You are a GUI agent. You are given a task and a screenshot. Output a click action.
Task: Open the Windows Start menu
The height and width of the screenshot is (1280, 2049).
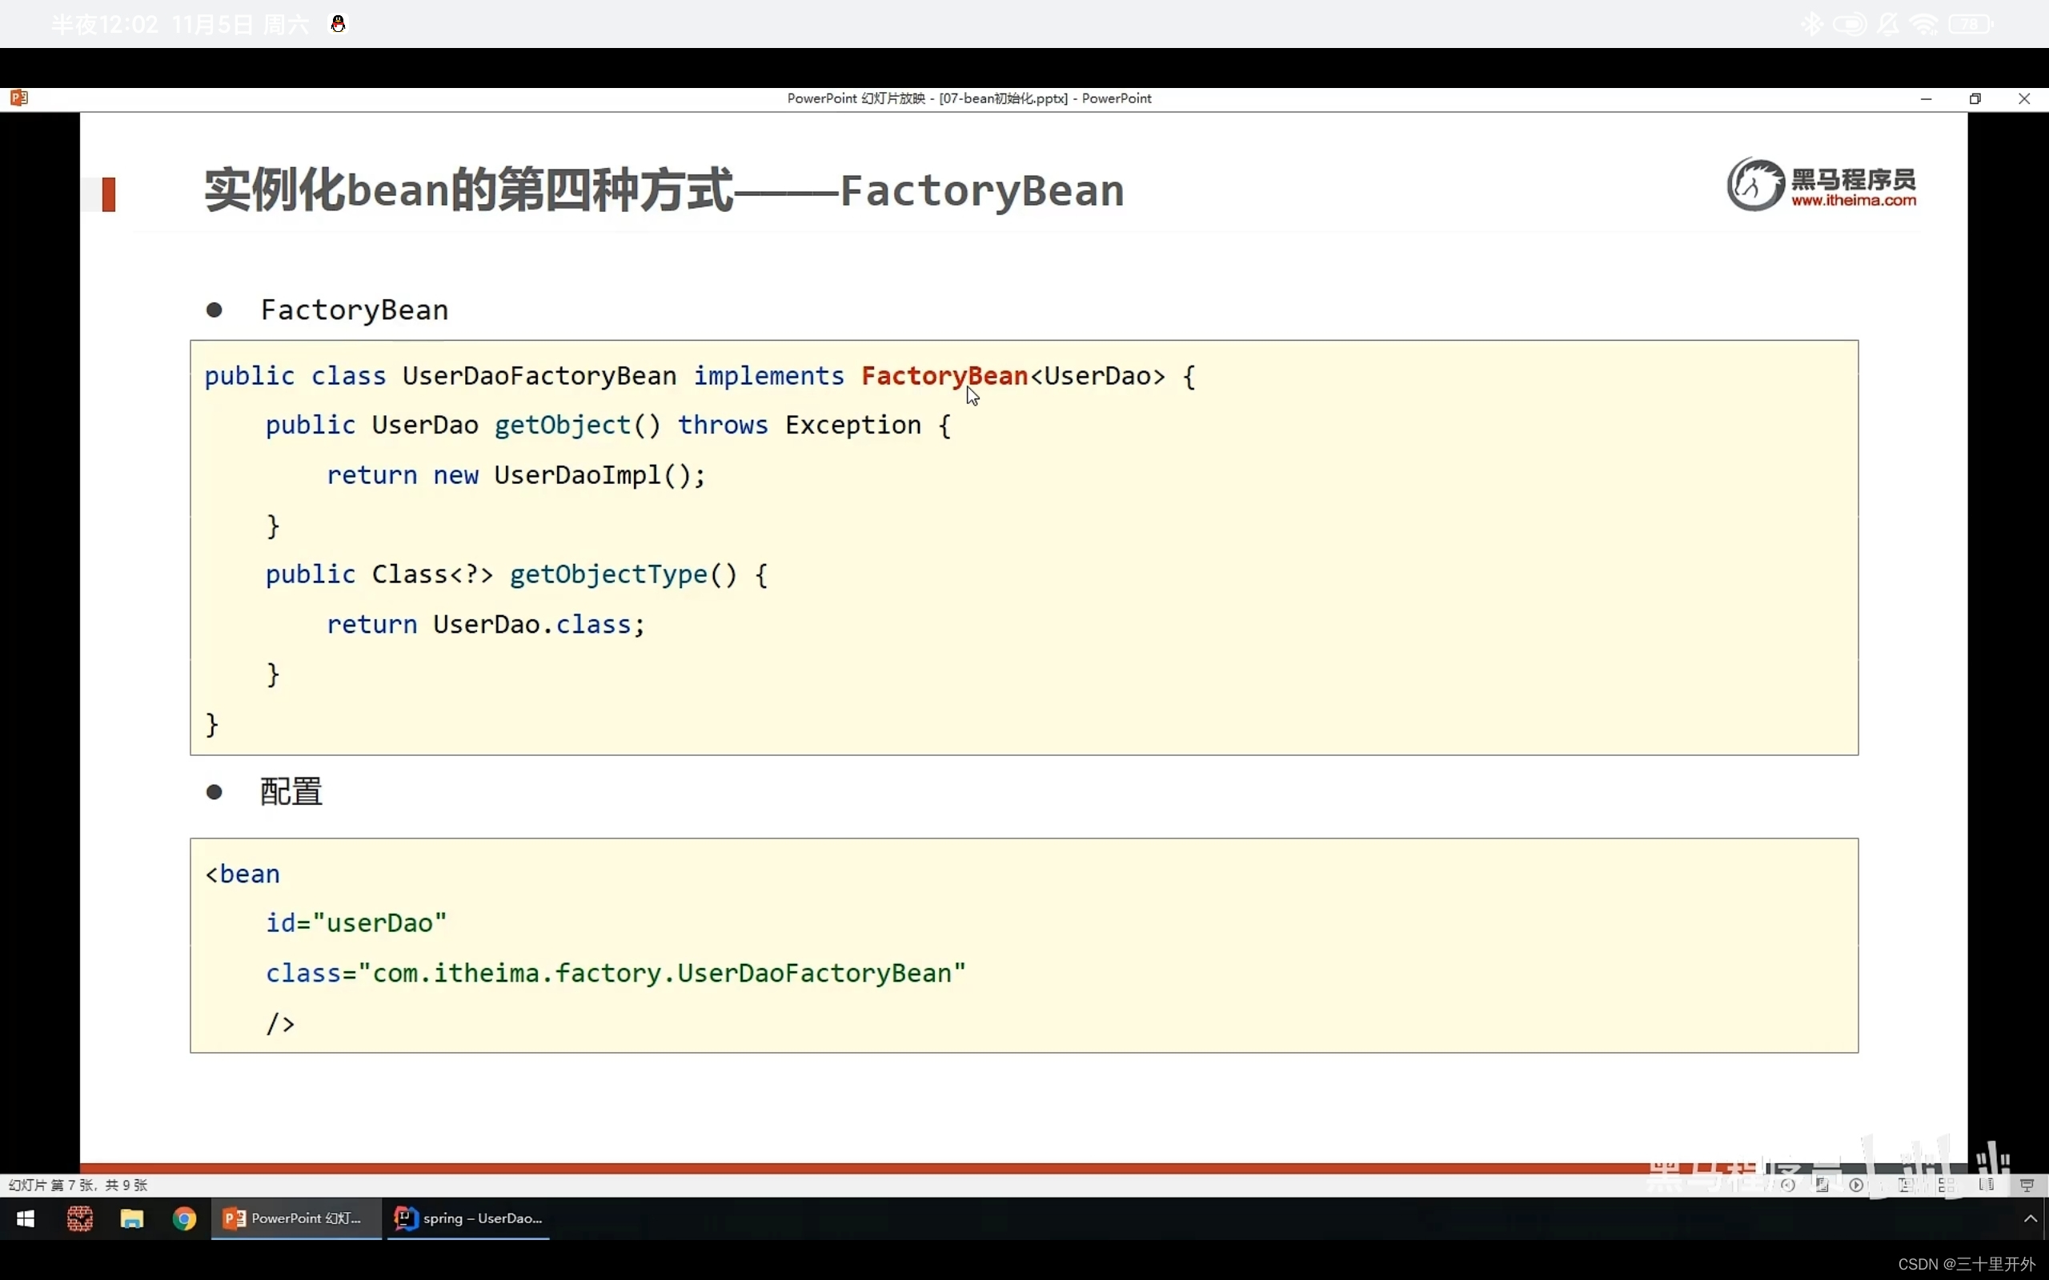coord(26,1218)
